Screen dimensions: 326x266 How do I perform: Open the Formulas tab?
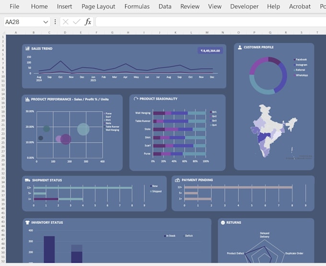pos(137,6)
